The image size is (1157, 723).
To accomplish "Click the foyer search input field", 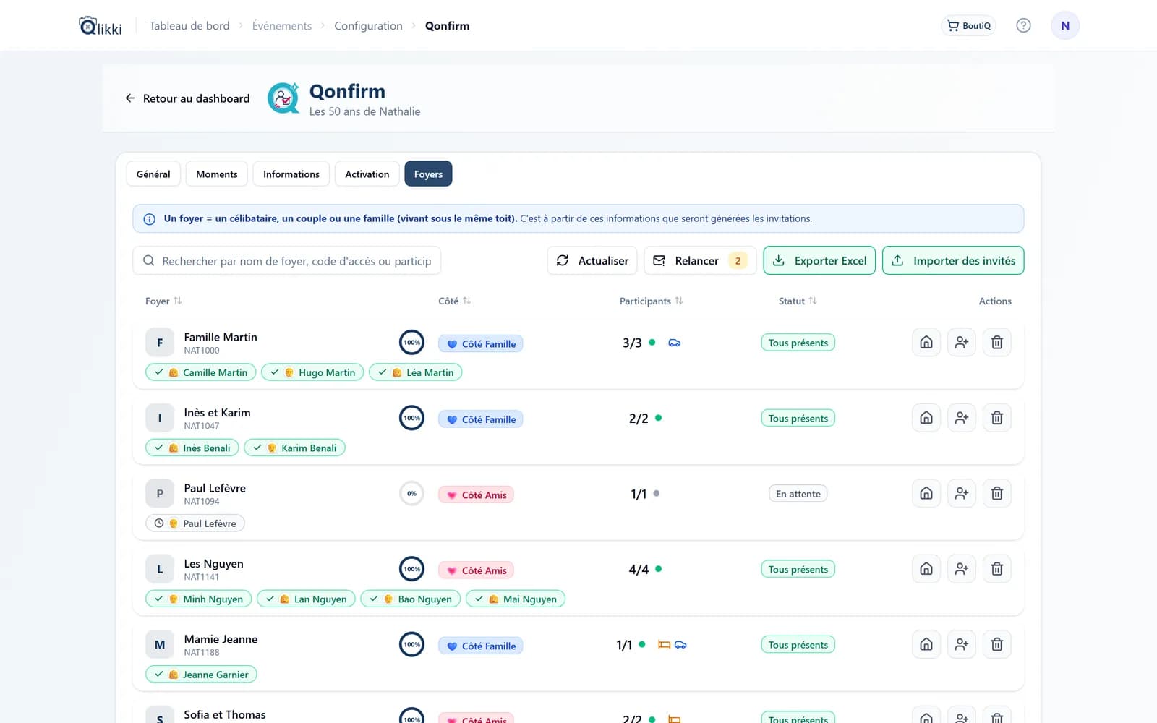I will (x=287, y=260).
